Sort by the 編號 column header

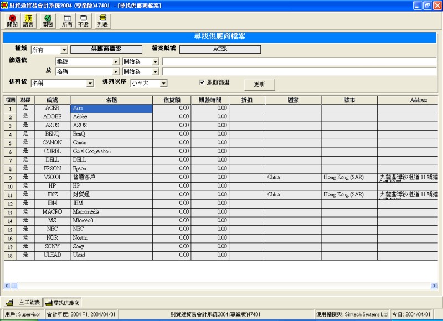[52, 100]
